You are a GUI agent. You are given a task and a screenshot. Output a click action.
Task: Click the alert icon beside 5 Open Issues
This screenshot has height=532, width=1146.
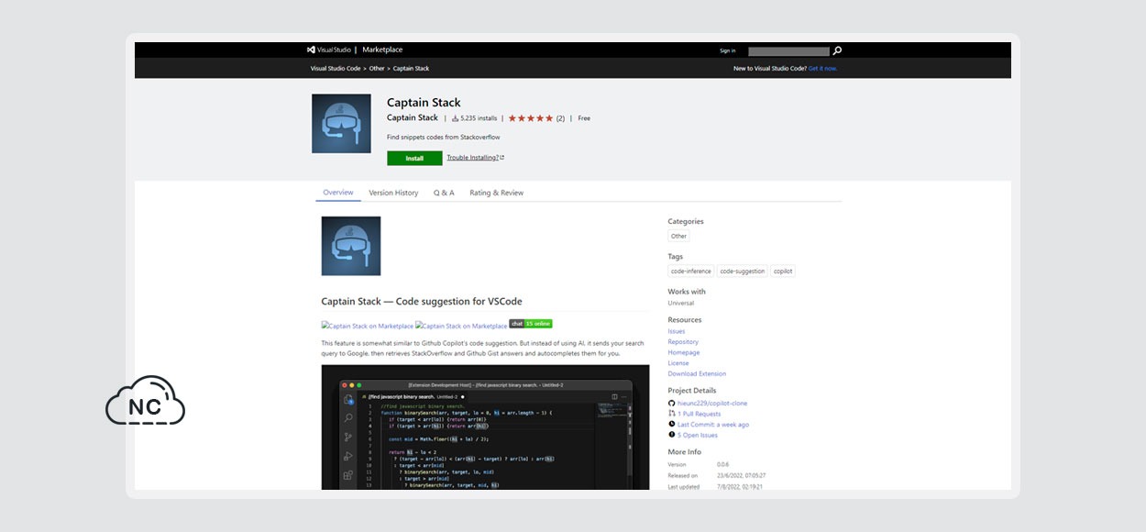pos(671,435)
